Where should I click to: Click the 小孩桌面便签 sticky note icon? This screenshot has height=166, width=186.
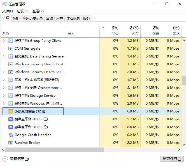(x=11, y=111)
